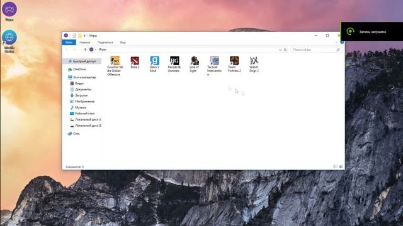The height and width of the screenshot is (226, 403).
Task: Switch to details view in status bar
Action: click(x=336, y=167)
